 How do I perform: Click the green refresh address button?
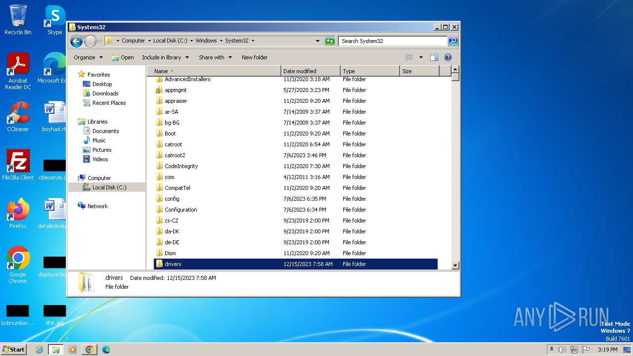point(330,41)
